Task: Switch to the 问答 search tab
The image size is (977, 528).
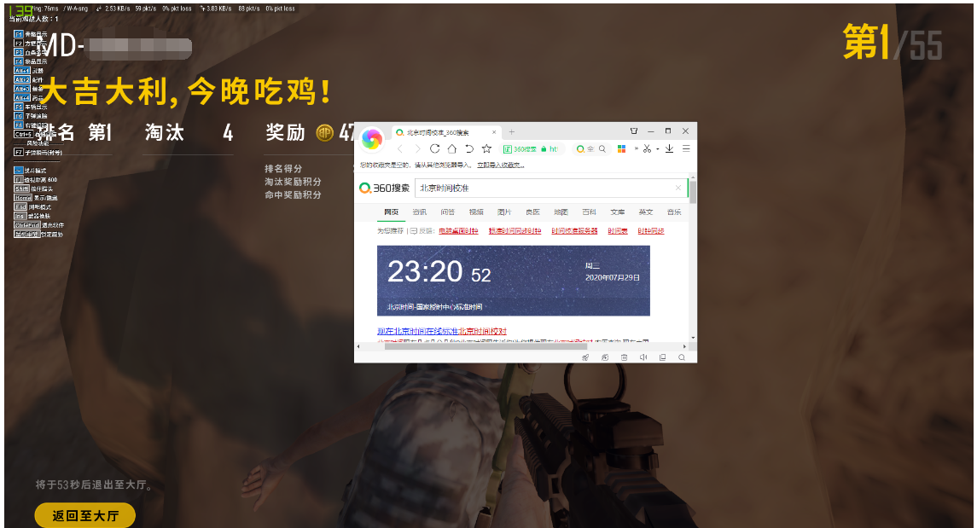Action: click(x=447, y=212)
